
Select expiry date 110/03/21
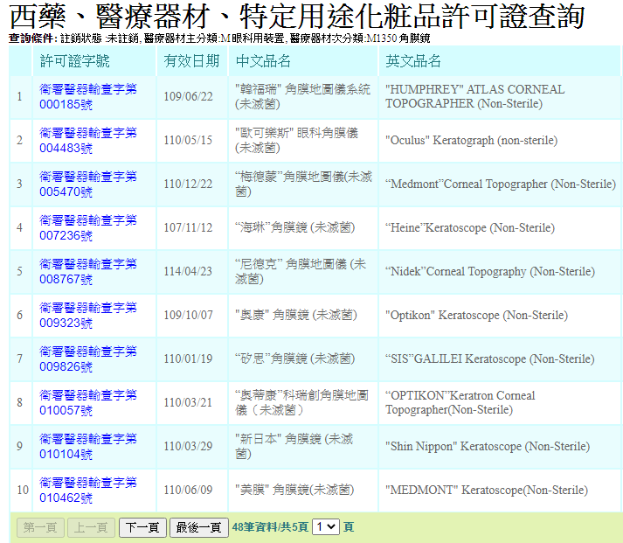[189, 403]
